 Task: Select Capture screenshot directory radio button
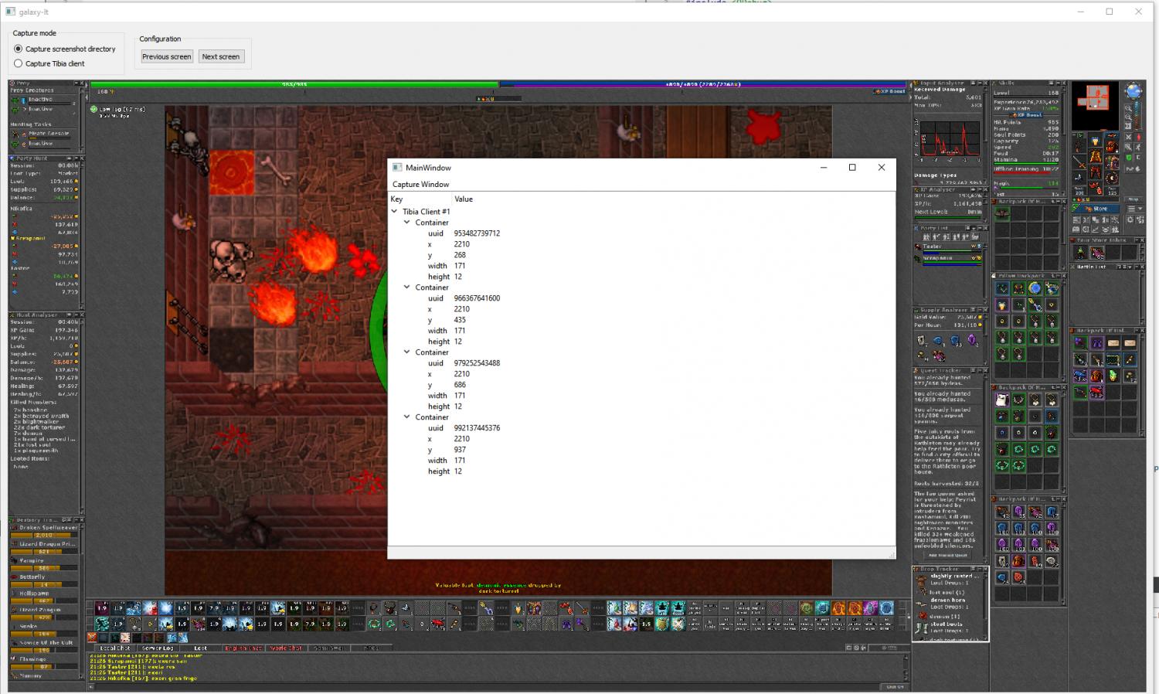(19, 49)
